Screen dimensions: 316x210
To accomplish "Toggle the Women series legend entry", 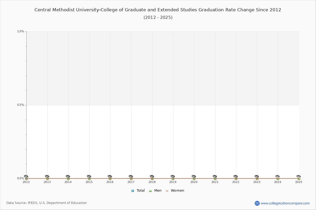I will tap(175, 191).
